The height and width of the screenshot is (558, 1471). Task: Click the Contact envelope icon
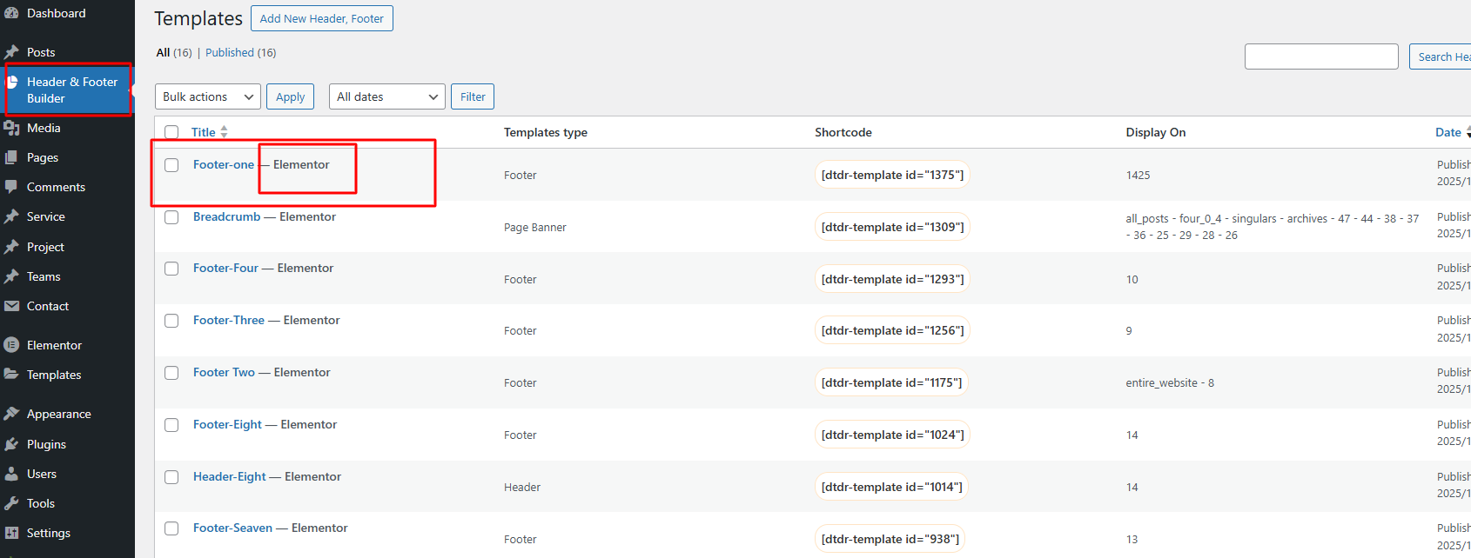click(11, 306)
